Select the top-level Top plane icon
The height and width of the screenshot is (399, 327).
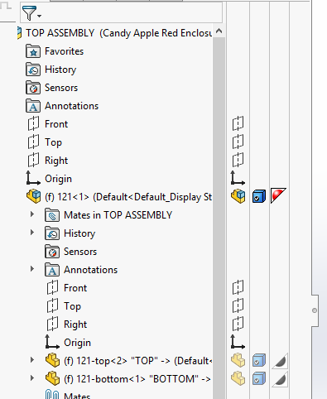point(33,142)
